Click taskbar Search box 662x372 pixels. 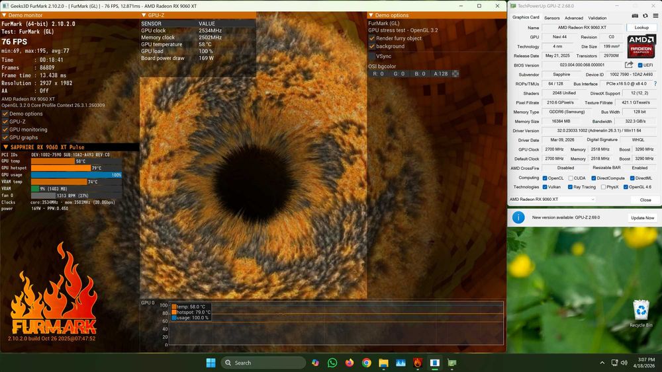click(x=263, y=363)
